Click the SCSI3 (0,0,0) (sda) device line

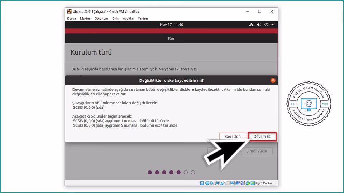(x=89, y=108)
